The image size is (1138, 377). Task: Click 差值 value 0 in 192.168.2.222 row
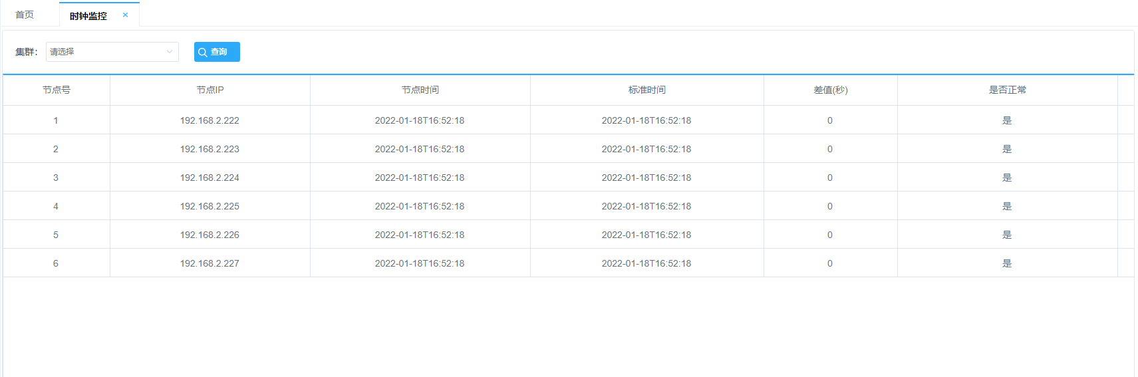tap(830, 120)
